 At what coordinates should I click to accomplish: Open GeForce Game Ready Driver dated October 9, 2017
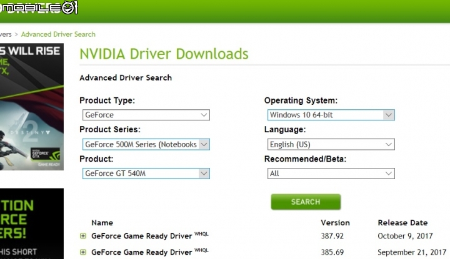coord(141,236)
